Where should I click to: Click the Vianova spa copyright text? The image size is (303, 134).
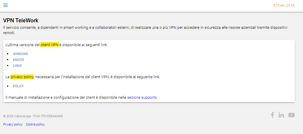[33, 116]
